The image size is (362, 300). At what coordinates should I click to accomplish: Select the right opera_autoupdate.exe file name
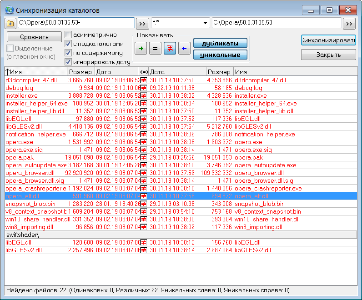pyautogui.click(x=266, y=165)
